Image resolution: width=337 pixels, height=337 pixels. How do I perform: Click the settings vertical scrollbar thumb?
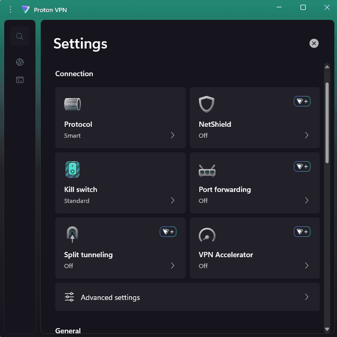(x=327, y=123)
